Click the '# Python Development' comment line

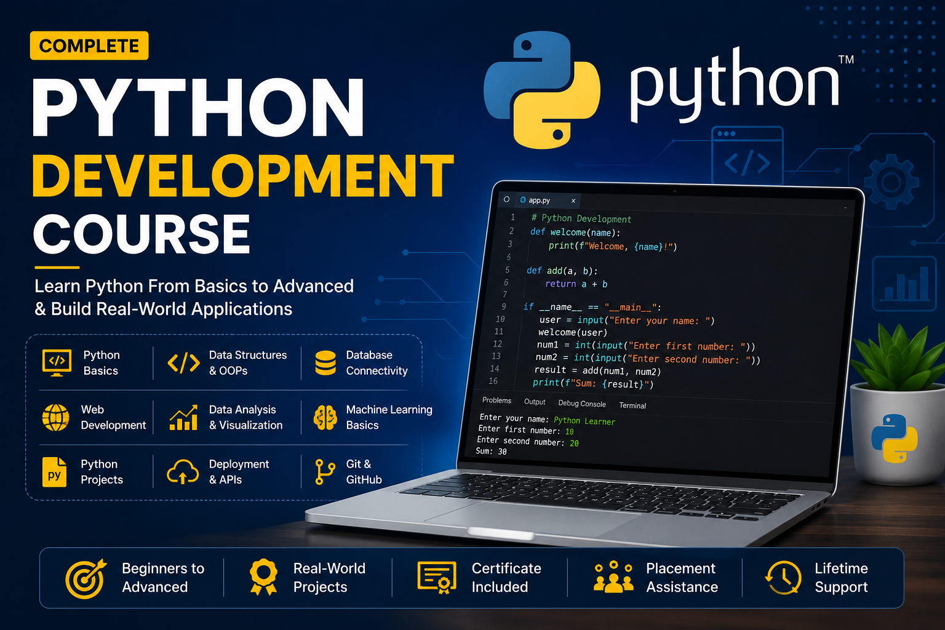click(581, 218)
